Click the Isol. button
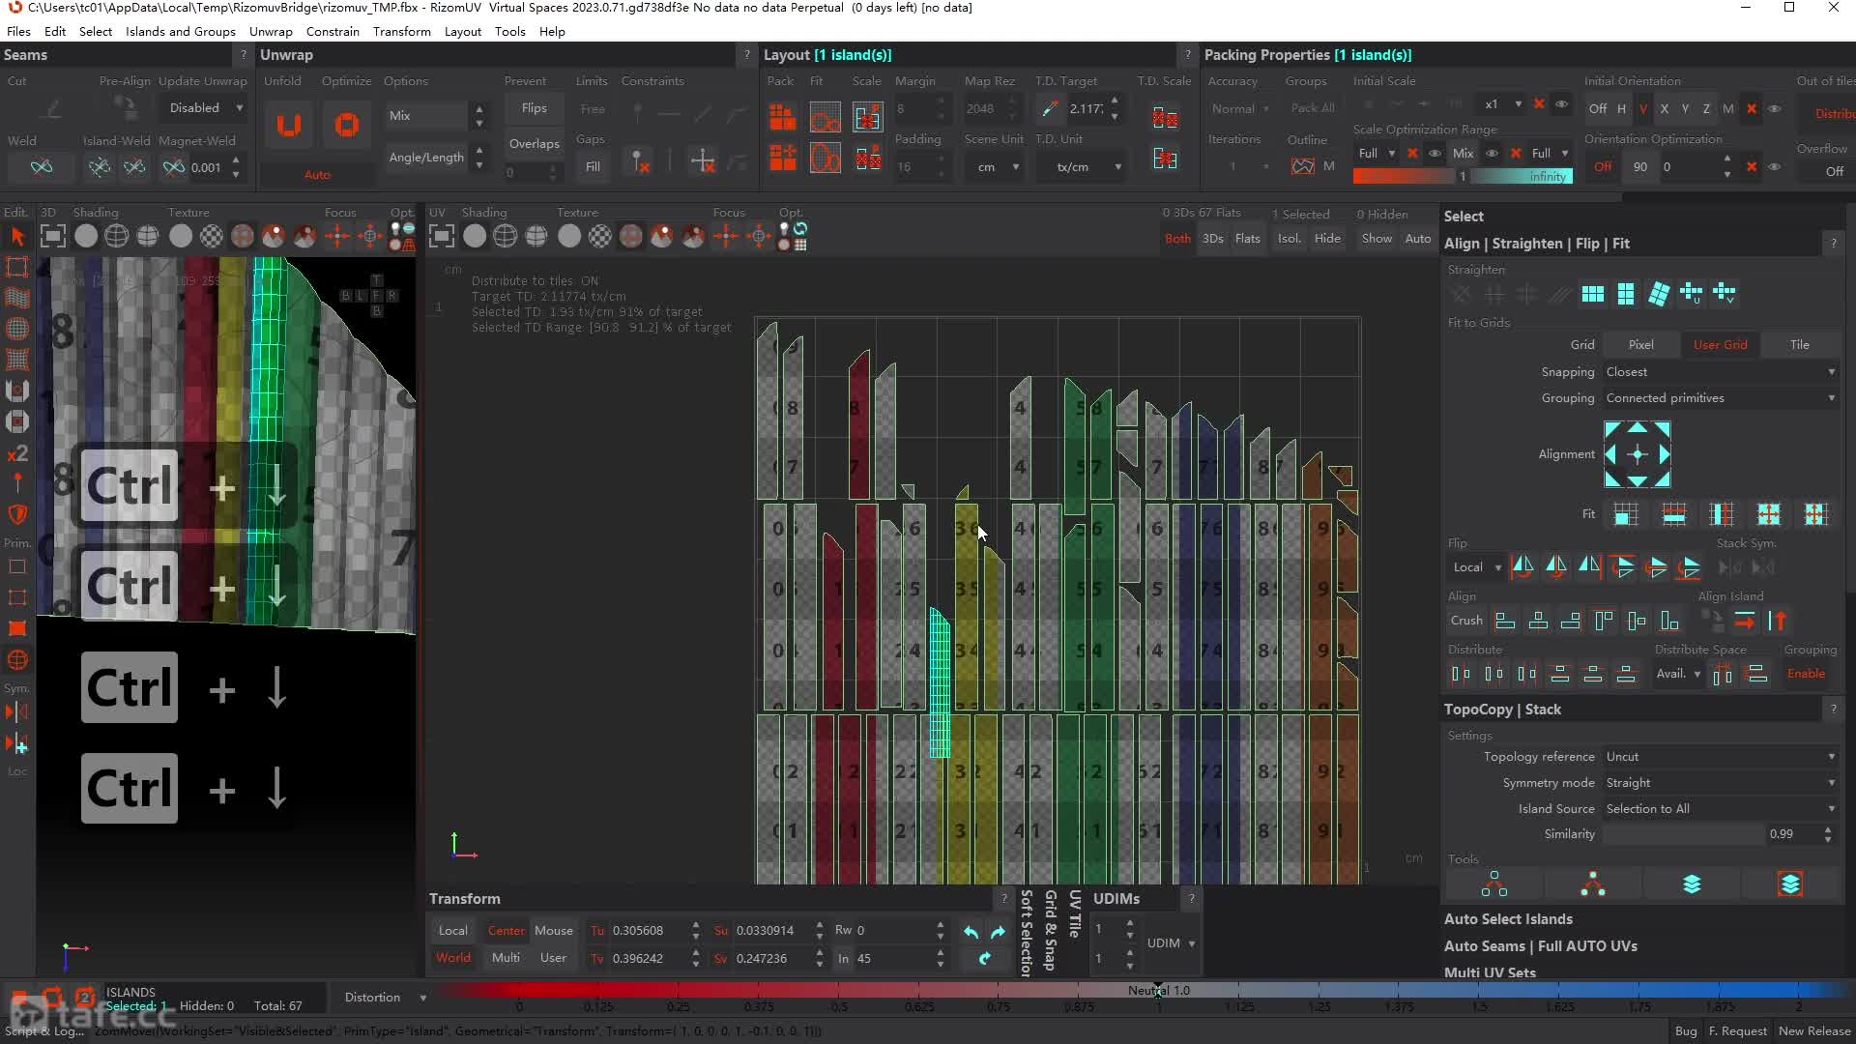Screen dimensions: 1856x1044 coord(1289,238)
